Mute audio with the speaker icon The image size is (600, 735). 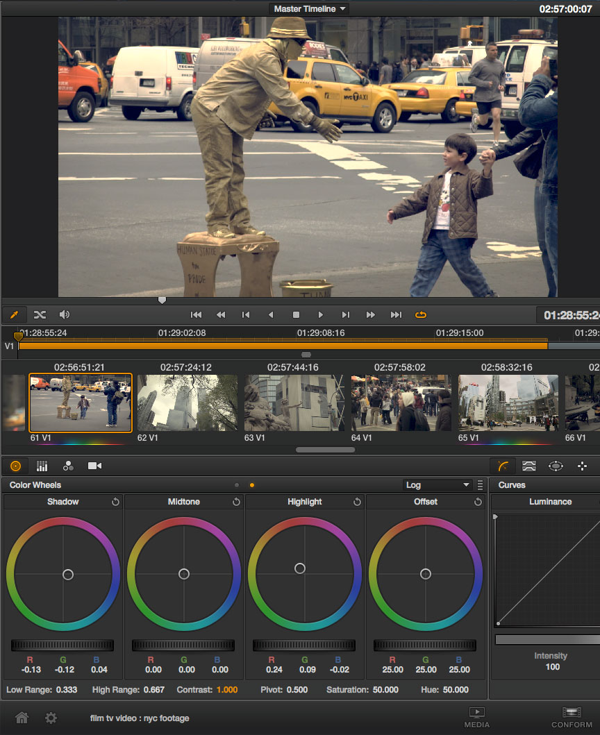(65, 314)
